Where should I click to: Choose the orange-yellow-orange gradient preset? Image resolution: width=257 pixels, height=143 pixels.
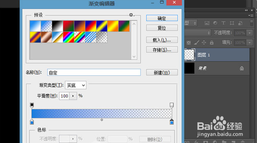(x=113, y=26)
